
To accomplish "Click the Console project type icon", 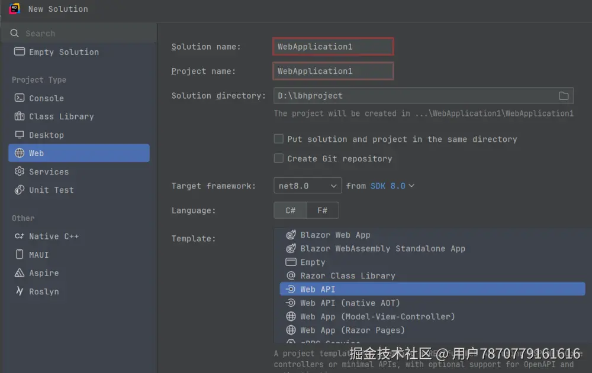I will (19, 98).
